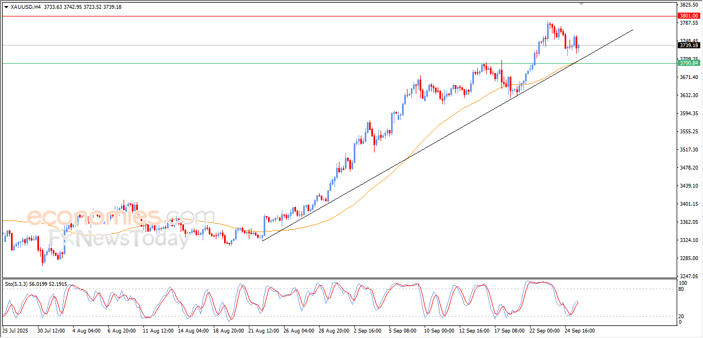Click the 30 Jul 12:00 time label
Screen dimensions: 703x338
coord(52,331)
